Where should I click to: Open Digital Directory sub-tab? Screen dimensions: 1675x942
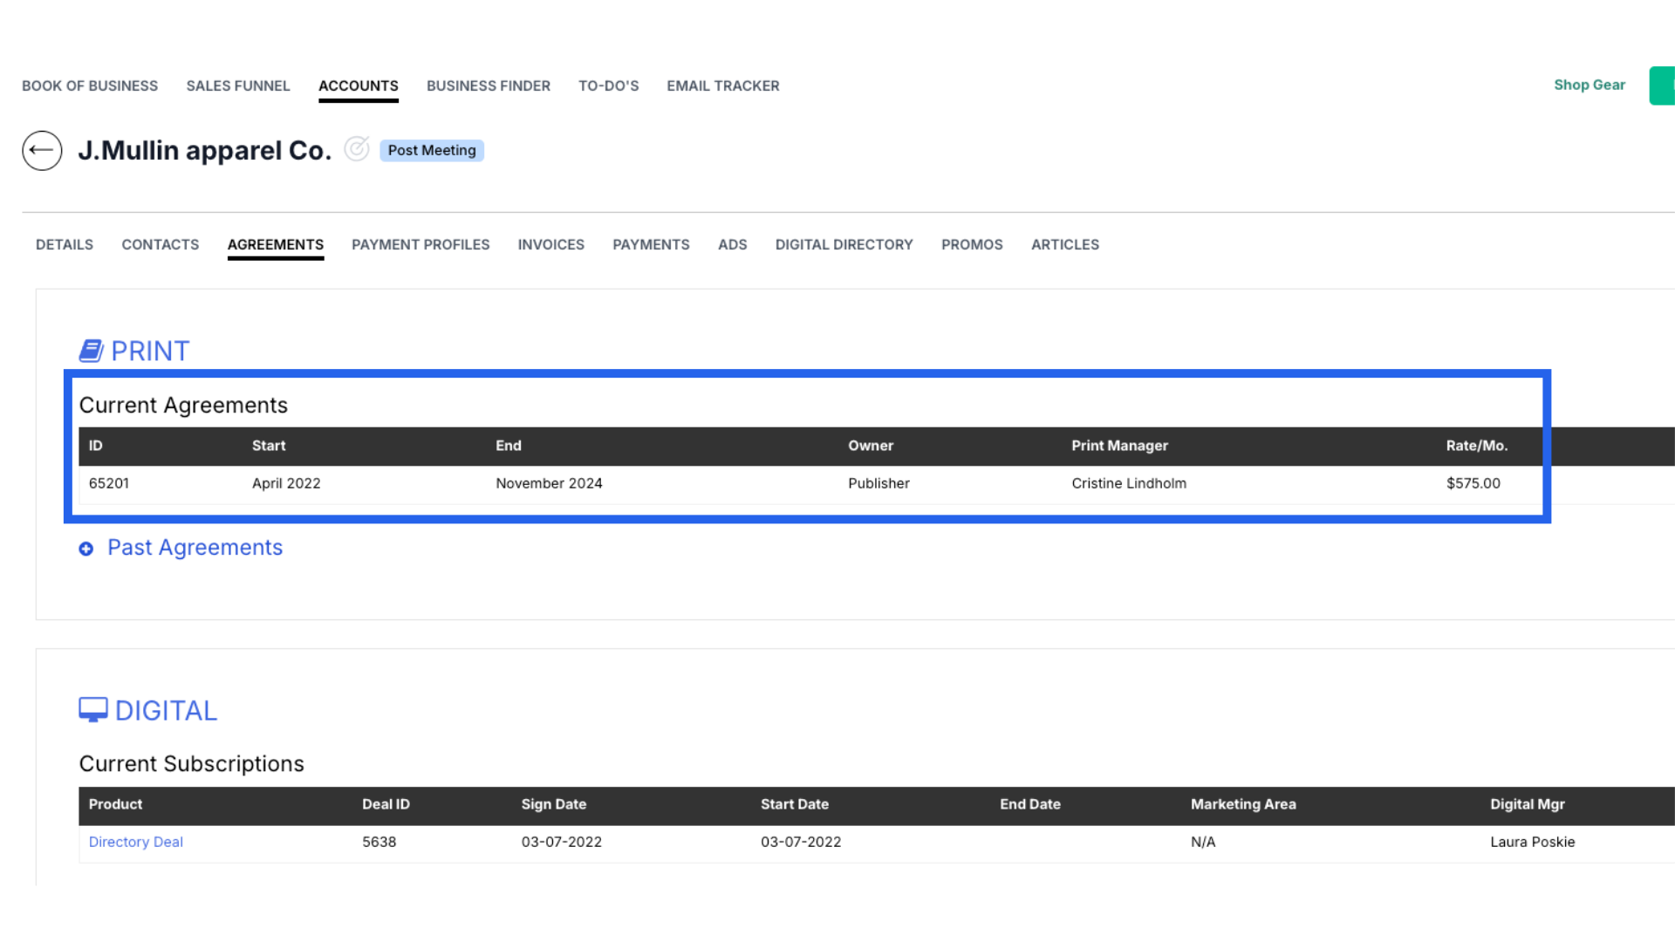pos(844,244)
